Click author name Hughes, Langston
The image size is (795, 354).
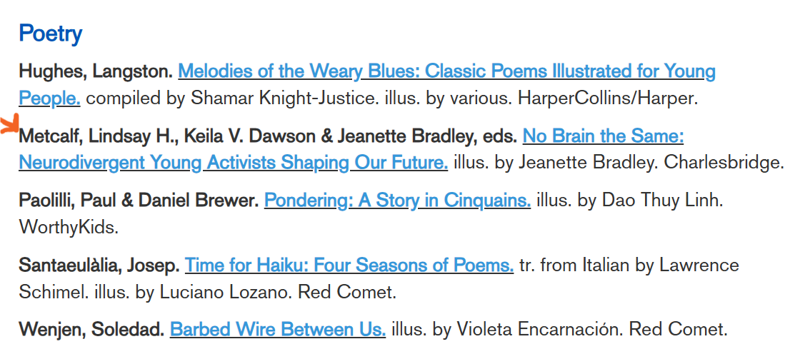96,72
